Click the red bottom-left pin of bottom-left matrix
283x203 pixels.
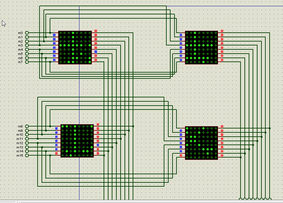click(57, 153)
